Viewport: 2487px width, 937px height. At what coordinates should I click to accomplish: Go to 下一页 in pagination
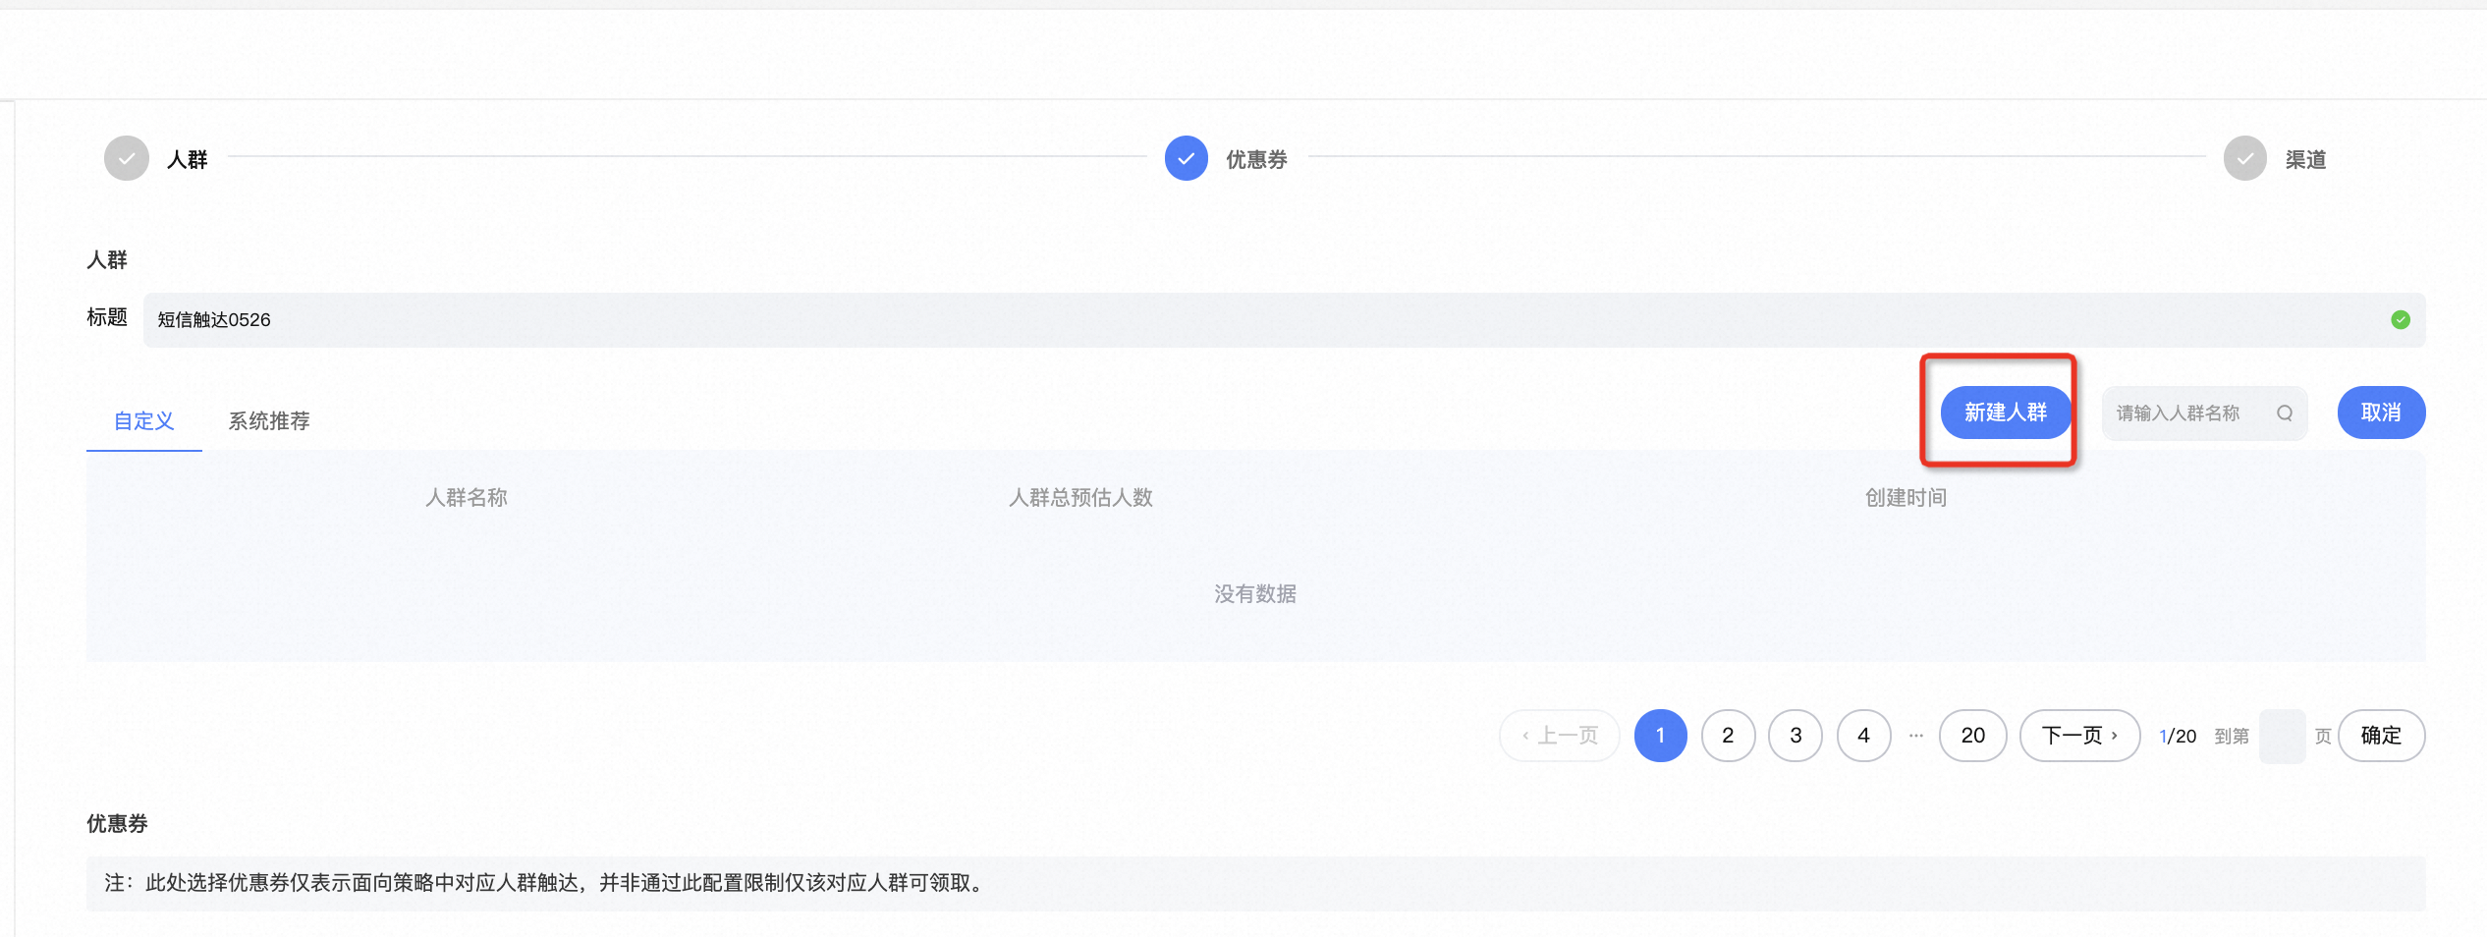(2079, 736)
